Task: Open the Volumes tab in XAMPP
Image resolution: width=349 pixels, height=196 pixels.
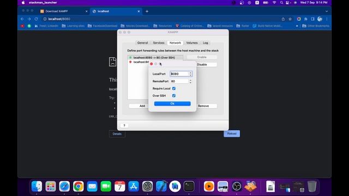Action: pyautogui.click(x=192, y=42)
